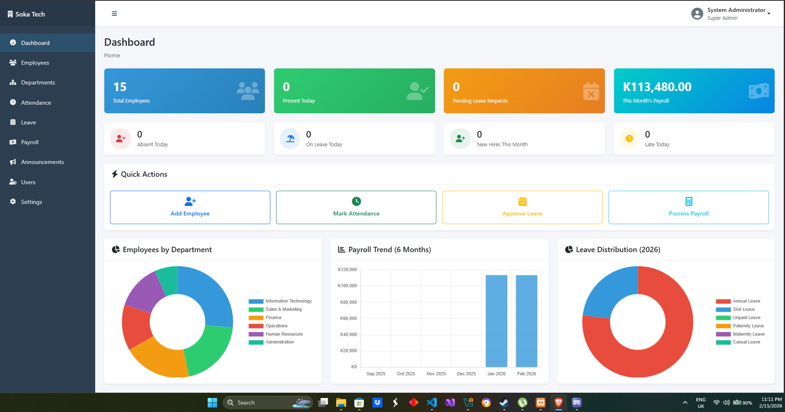Click the Add Employee quick action
Image resolution: width=785 pixels, height=412 pixels.
tap(190, 207)
